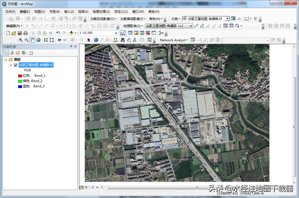The width and height of the screenshot is (299, 198).
Task: Open the Network Analyst toolbar menu
Action: point(173,40)
